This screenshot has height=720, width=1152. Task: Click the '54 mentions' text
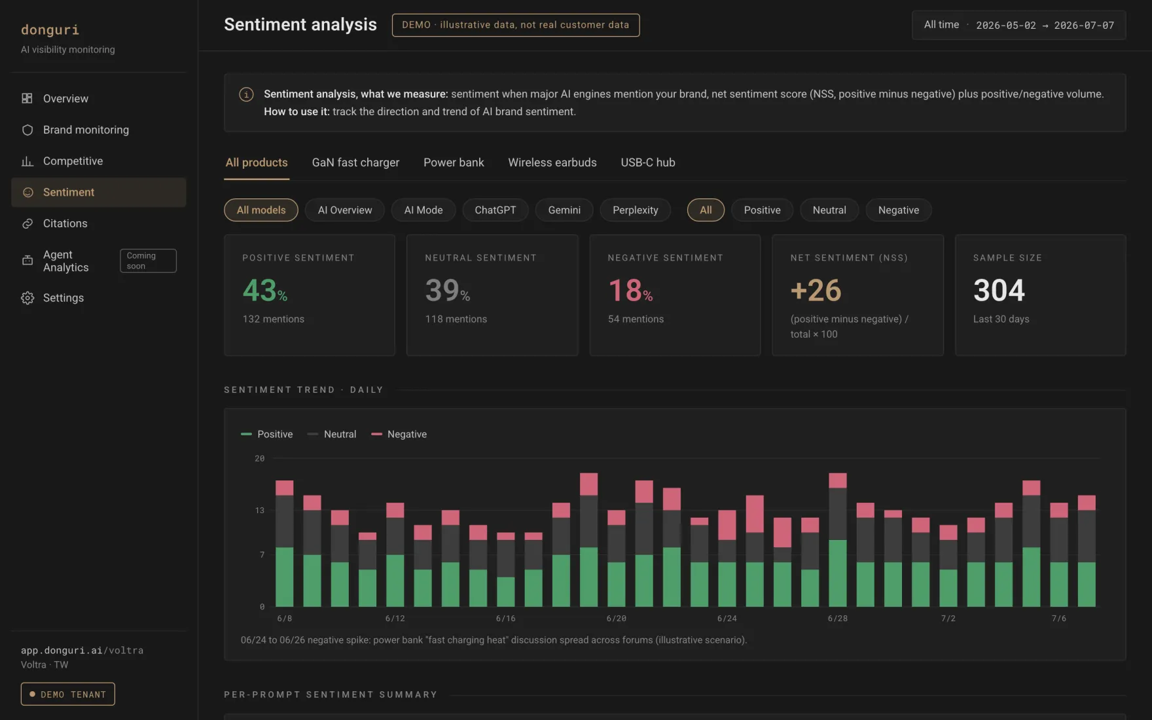pos(636,319)
